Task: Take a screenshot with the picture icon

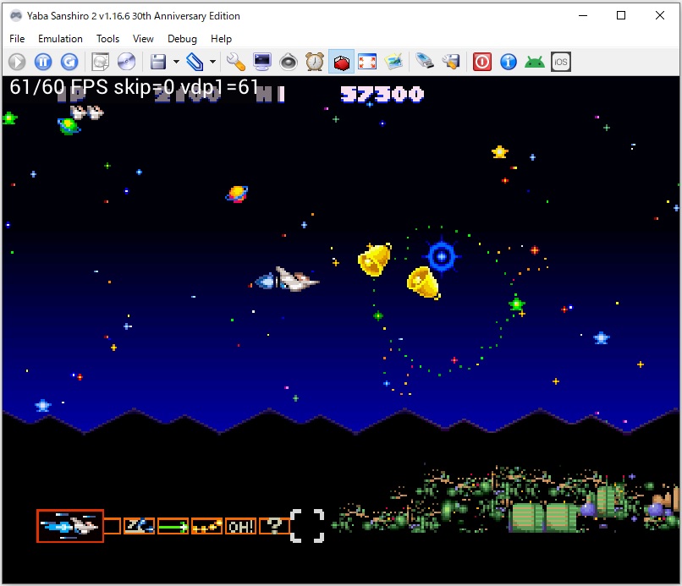Action: 393,62
